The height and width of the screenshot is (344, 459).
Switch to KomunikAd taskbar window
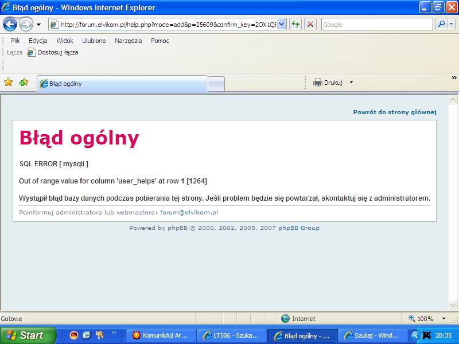pos(161,335)
